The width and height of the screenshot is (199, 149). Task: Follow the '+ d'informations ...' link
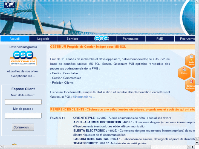(83, 97)
